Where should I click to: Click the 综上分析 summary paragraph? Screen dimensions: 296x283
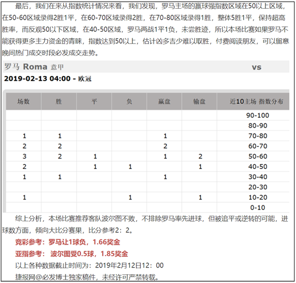(145, 225)
